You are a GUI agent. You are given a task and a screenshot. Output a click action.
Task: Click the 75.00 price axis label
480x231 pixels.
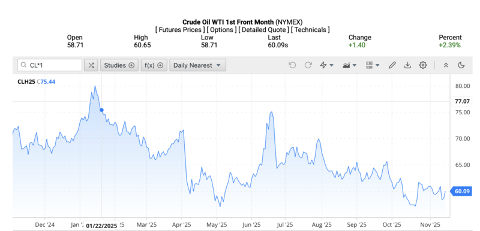click(x=462, y=113)
